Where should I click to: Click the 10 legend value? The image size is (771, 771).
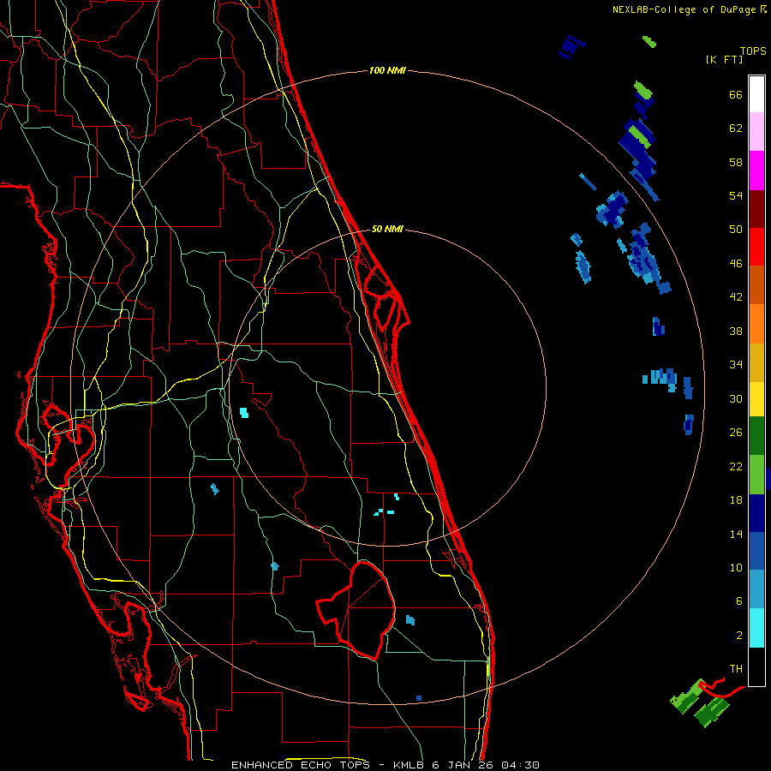point(736,567)
